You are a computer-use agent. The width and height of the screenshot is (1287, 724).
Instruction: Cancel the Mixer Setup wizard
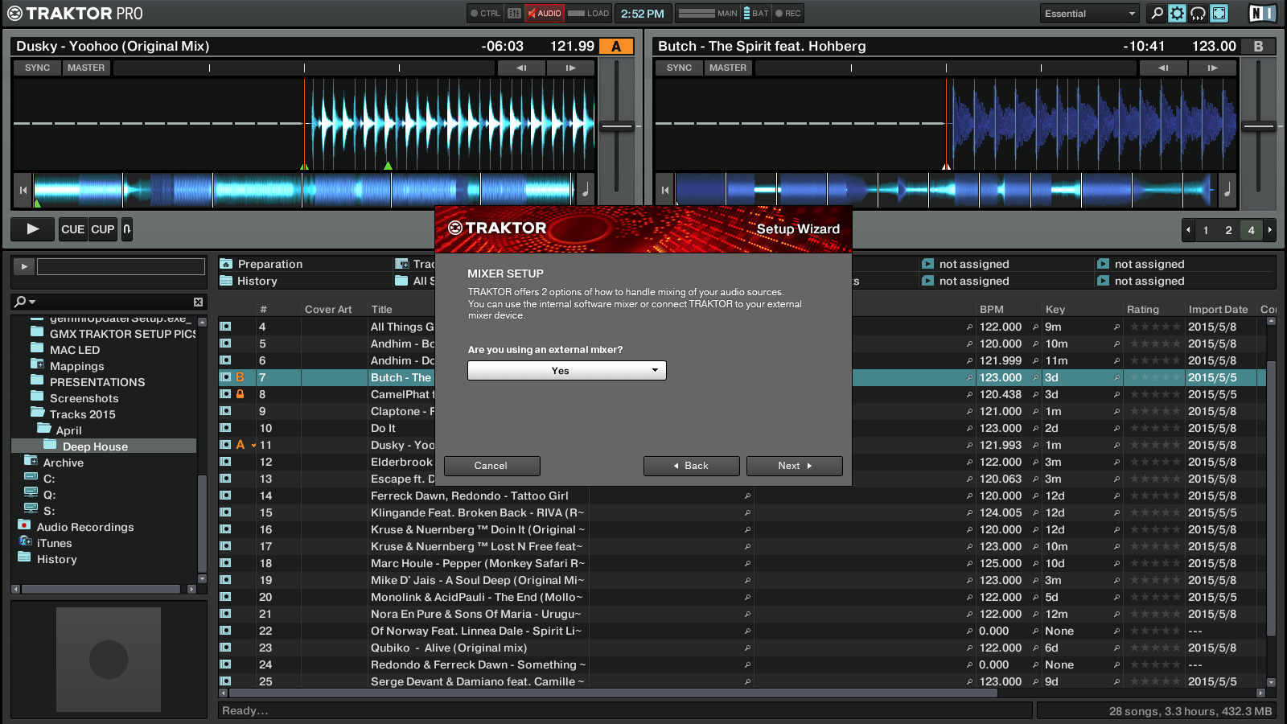point(491,466)
